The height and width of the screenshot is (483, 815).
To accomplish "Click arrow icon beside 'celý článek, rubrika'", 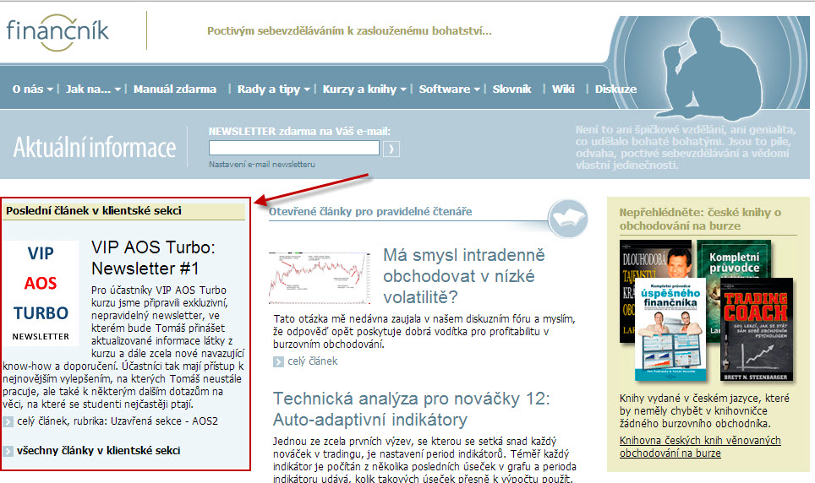I will coord(8,421).
